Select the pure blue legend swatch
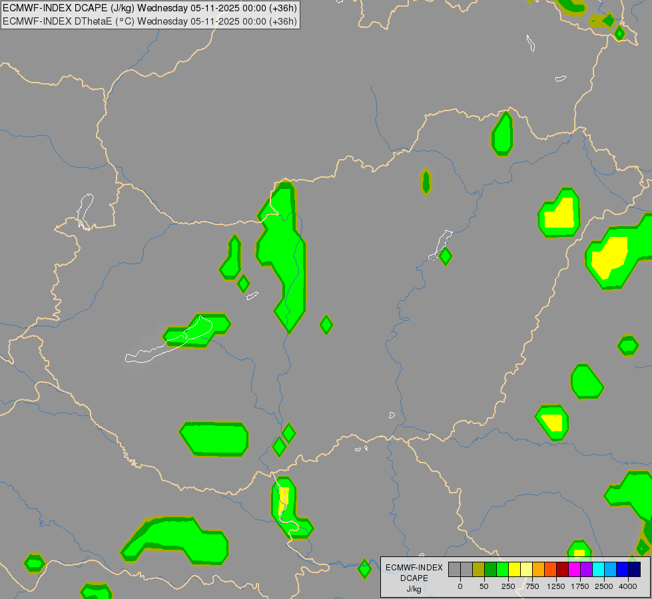This screenshot has height=599, width=652. 623,569
